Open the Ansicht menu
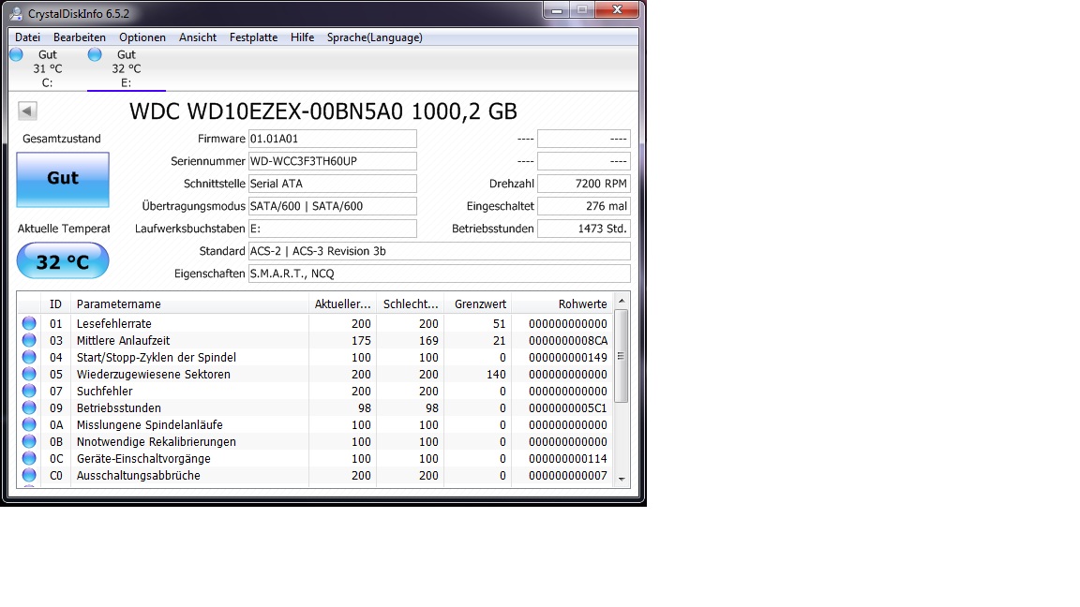Screen dimensions: 1080x607 click(x=198, y=37)
